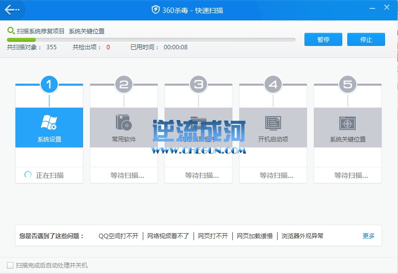Click current location text 系统关键位置 at top
The height and width of the screenshot is (274, 398).
point(87,31)
